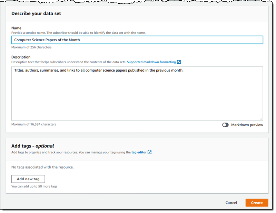Click the external link icon beside markdown formatting
Viewport: 276px width, 213px height.
179,62
